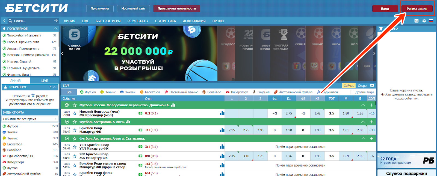The image size is (437, 176).
Task: Submit search with the arrow icon
Action: [56, 21]
